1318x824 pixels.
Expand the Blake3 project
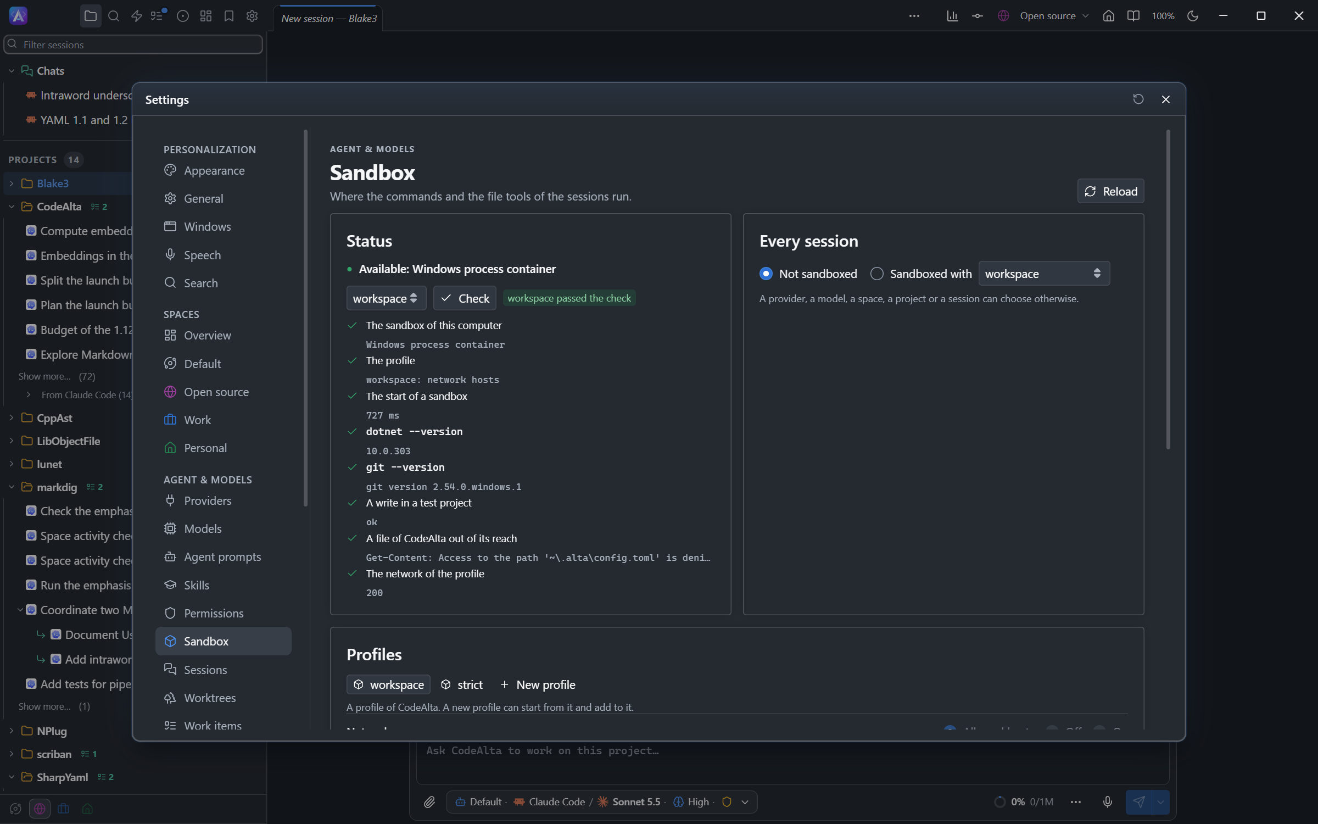coord(12,183)
